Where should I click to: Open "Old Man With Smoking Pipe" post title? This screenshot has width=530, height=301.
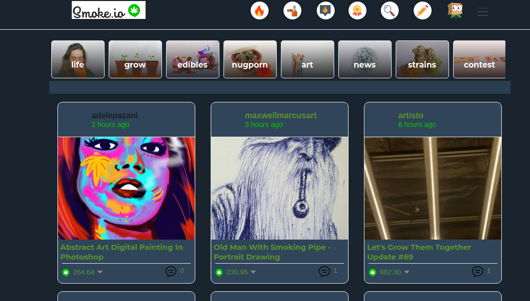(x=272, y=252)
